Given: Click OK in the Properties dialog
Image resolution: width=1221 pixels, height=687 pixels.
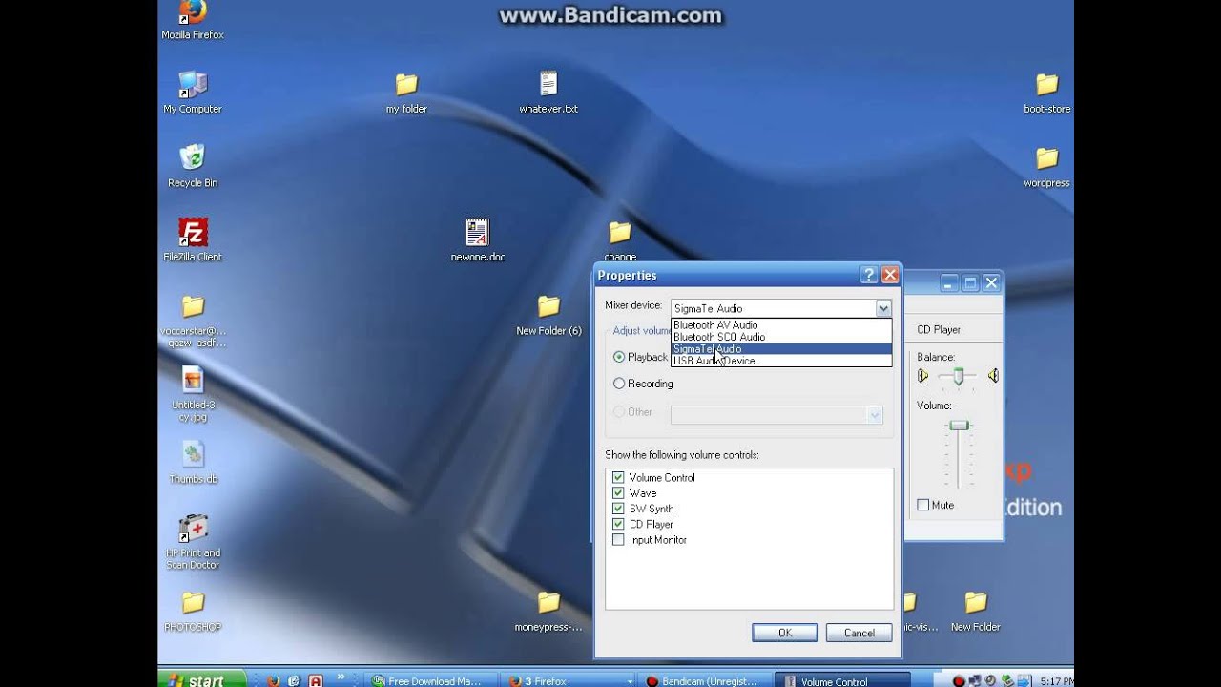Looking at the screenshot, I should coord(785,633).
